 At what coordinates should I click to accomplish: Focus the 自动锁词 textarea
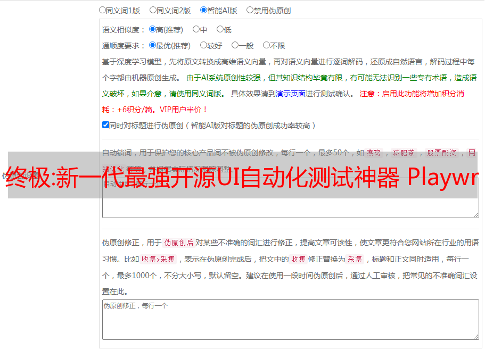pos(291,198)
